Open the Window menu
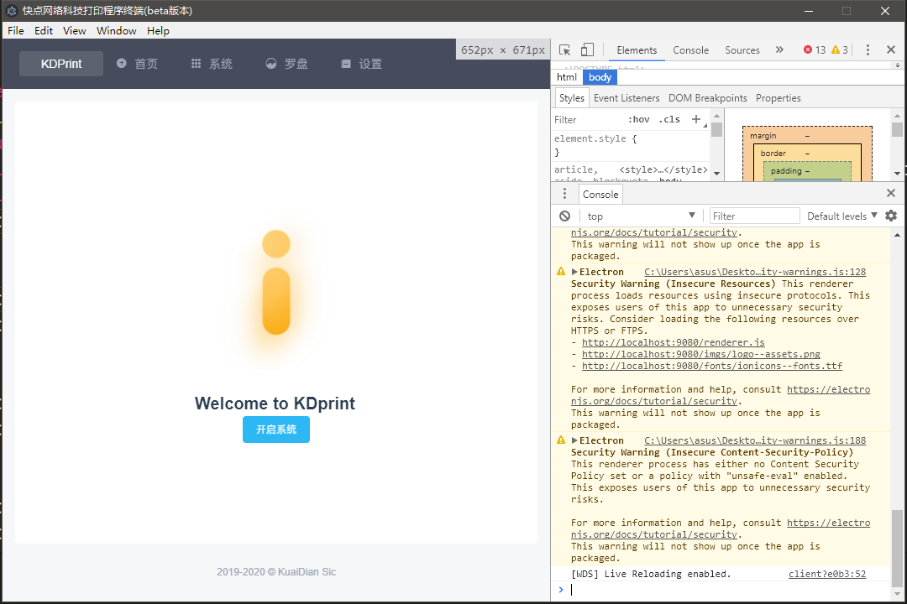The height and width of the screenshot is (604, 907). (x=116, y=31)
